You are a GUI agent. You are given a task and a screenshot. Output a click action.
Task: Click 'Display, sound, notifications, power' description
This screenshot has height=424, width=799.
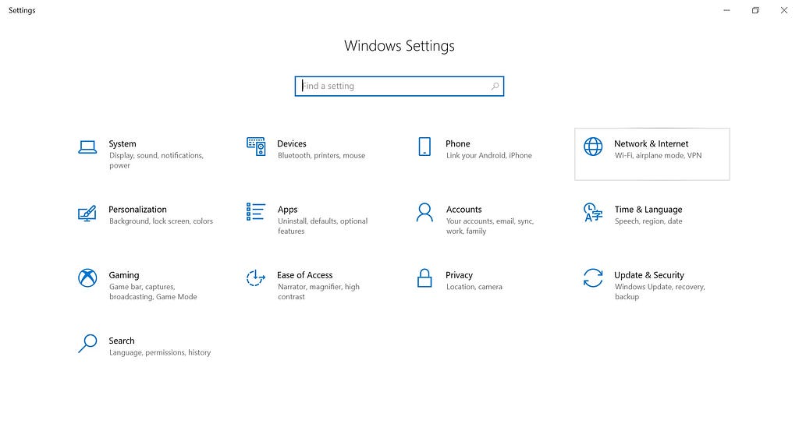(156, 161)
